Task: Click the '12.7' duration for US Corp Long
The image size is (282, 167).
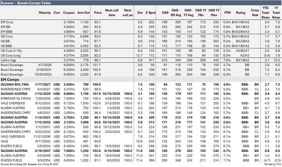Action: [x=139, y=55]
